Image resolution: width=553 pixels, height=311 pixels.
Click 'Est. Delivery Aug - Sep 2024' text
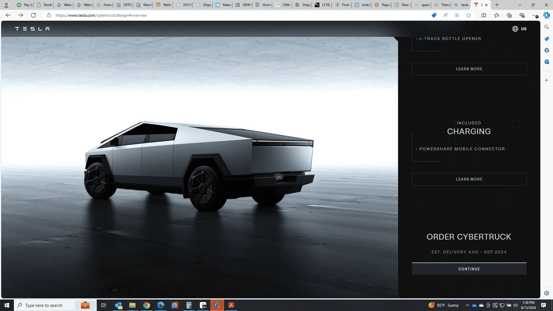[469, 252]
